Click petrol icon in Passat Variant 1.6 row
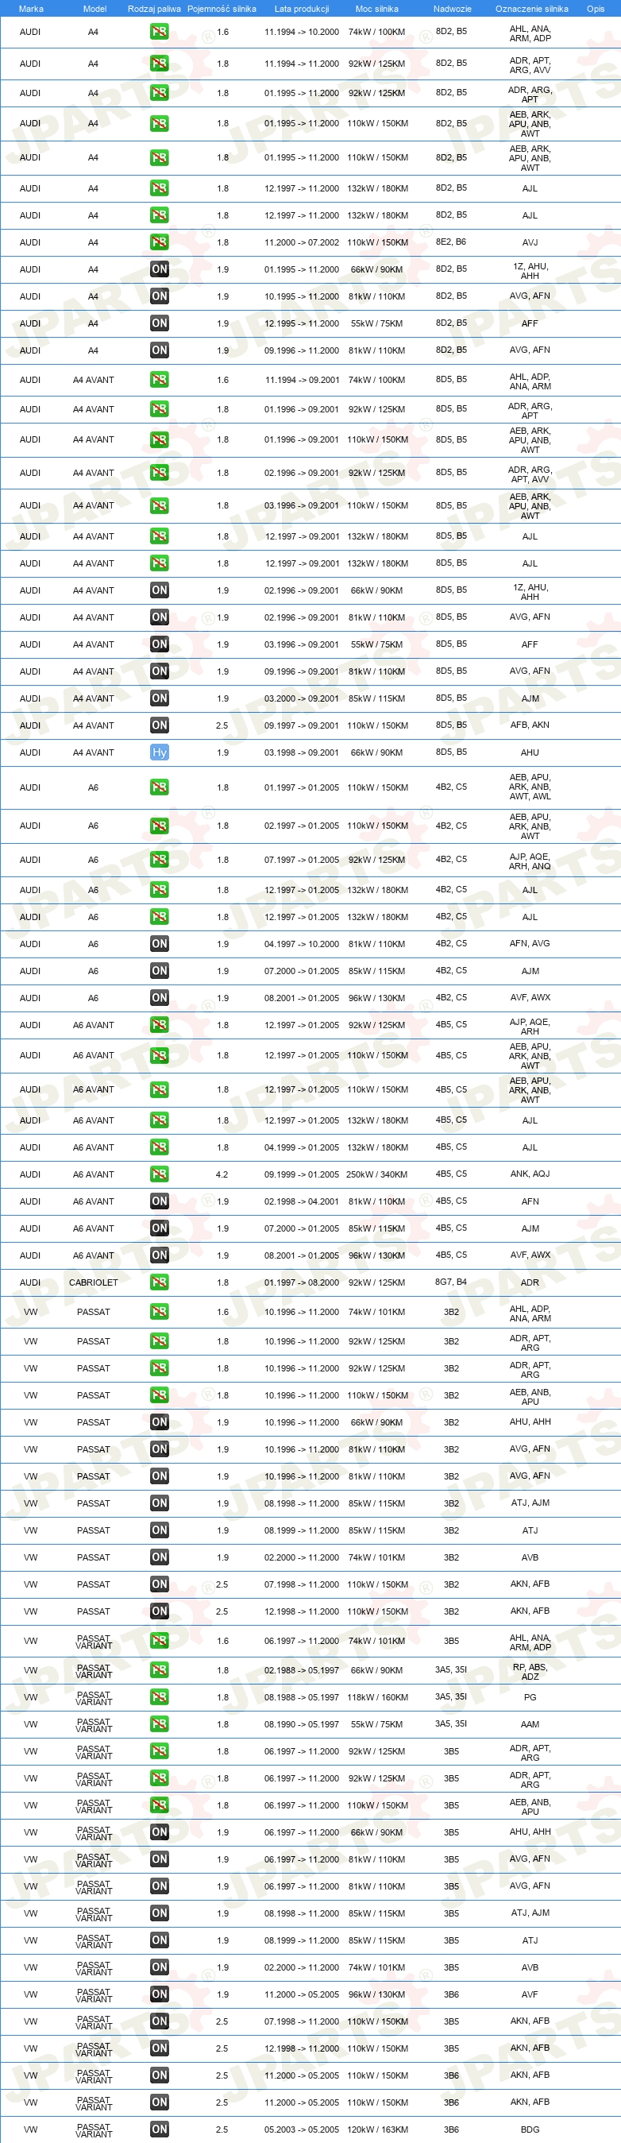Screen dimensions: 621x2143 pyautogui.click(x=160, y=1641)
